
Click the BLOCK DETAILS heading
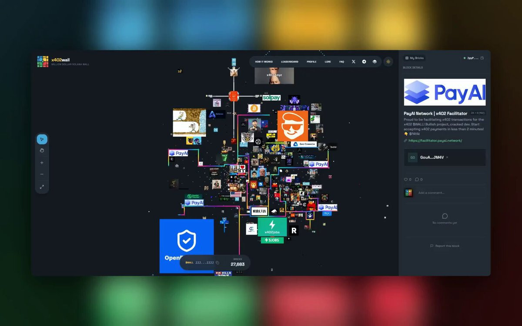(x=413, y=67)
